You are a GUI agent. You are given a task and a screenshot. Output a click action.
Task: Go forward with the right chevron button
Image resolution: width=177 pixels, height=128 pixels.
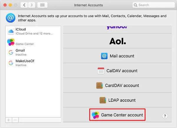pyautogui.click(x=32, y=5)
